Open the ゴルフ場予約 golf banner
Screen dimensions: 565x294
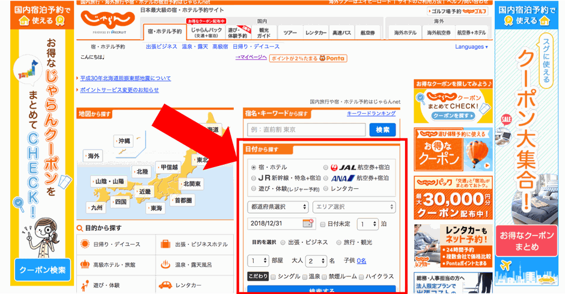[x=457, y=11]
